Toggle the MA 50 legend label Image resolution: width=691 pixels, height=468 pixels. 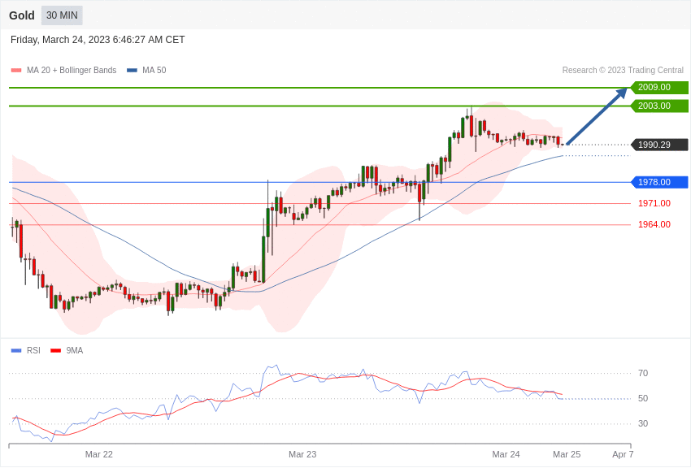154,70
